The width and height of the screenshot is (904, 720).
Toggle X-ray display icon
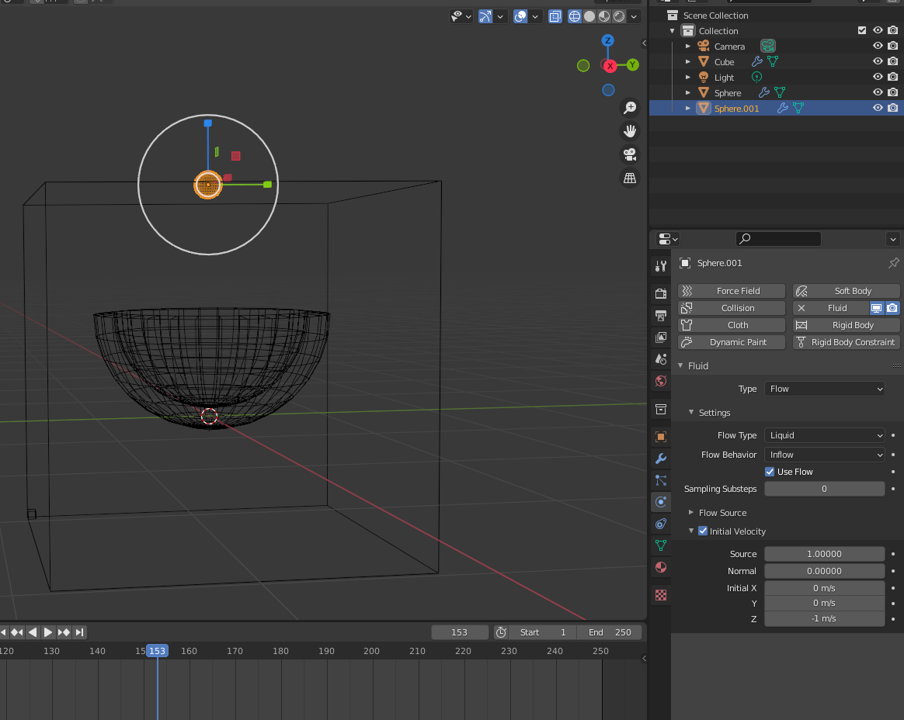pos(555,16)
